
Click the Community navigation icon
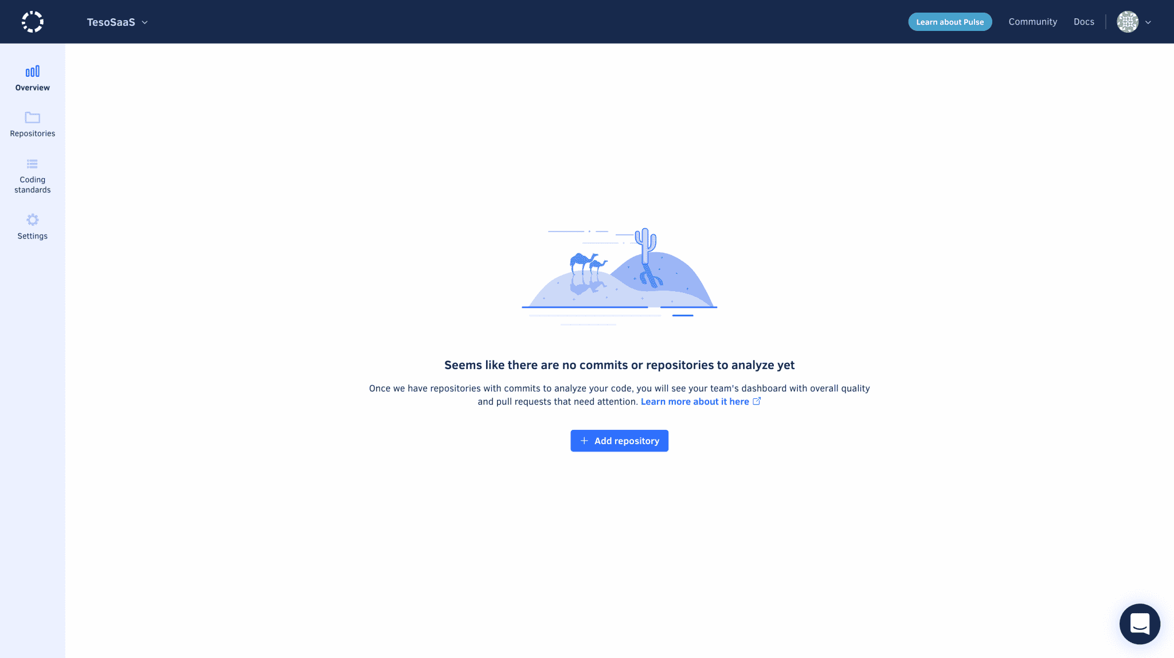(x=1033, y=22)
